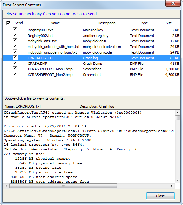Click the 'Crash Dump' description cell

[x=92, y=64]
